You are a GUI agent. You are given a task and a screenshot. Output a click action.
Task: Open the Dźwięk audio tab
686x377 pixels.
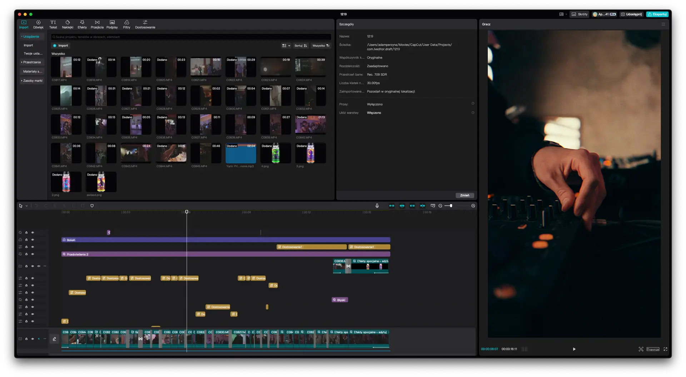[x=38, y=24]
